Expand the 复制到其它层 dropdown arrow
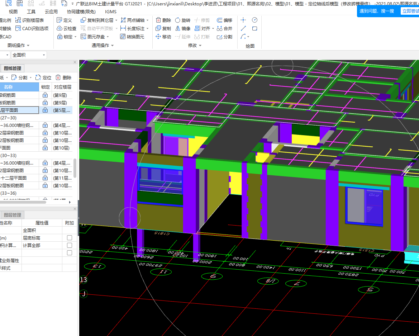This screenshot has width=419, height=336. coord(116,20)
